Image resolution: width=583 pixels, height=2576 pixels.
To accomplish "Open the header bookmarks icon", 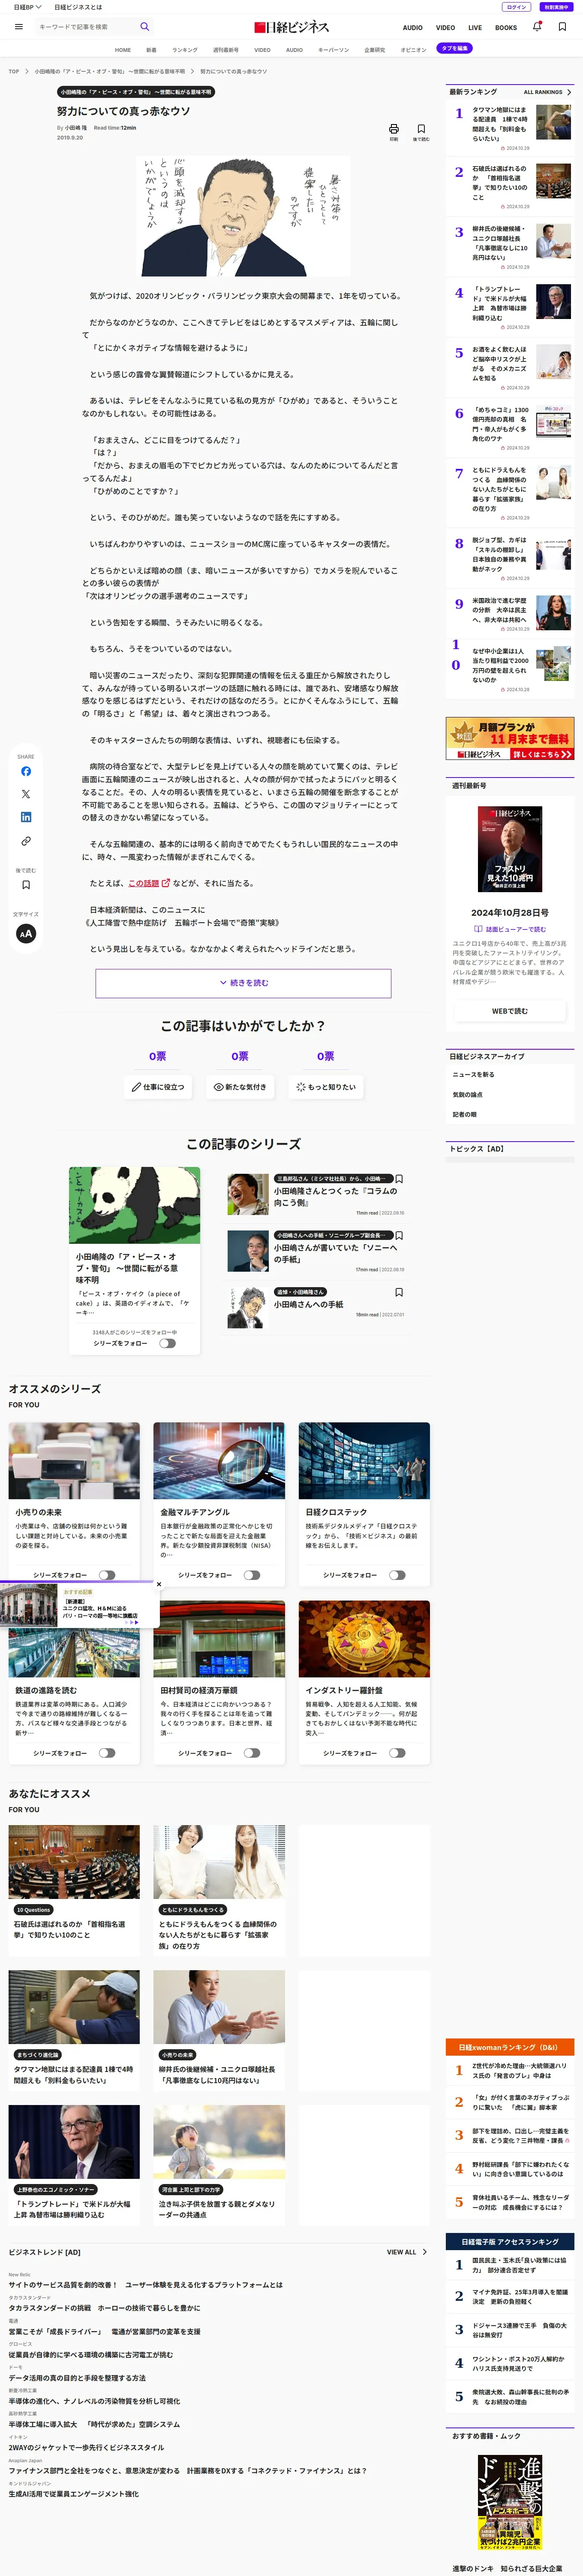I will [562, 27].
